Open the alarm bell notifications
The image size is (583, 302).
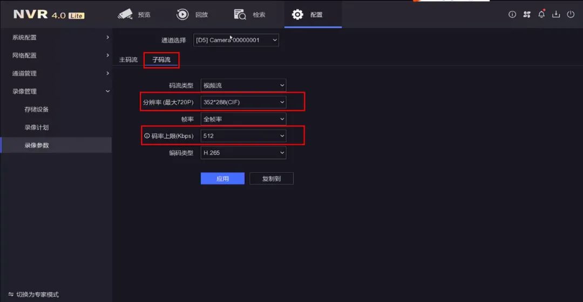pyautogui.click(x=541, y=15)
